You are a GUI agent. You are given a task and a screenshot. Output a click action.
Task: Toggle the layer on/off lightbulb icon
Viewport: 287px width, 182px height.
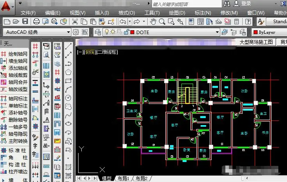[x=107, y=32]
